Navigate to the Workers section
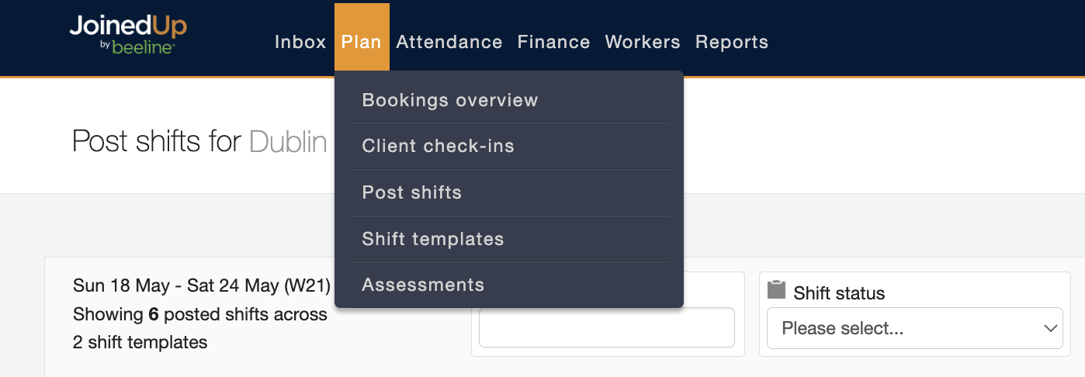 tap(642, 42)
